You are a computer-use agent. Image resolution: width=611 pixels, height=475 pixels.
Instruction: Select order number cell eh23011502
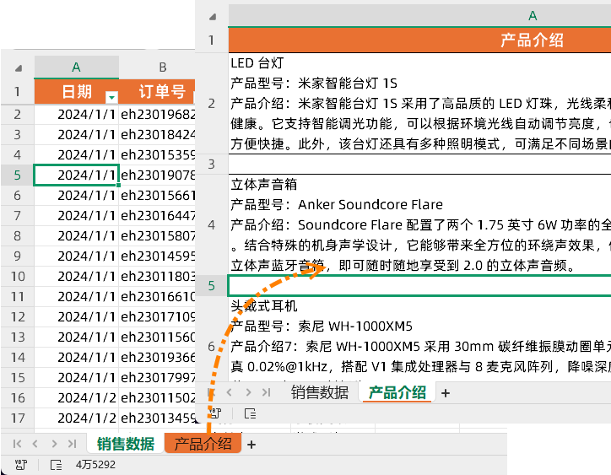coord(157,398)
